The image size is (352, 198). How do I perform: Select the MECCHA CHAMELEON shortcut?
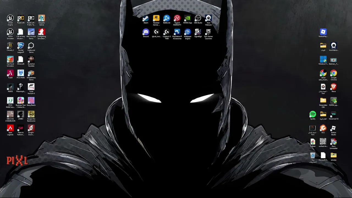pyautogui.click(x=10, y=116)
